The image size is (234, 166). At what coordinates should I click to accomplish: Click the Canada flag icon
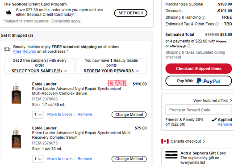coord(165,141)
